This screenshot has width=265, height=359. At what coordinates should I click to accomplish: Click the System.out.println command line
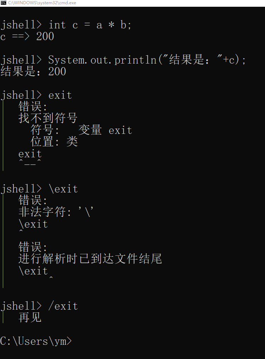[123, 60]
